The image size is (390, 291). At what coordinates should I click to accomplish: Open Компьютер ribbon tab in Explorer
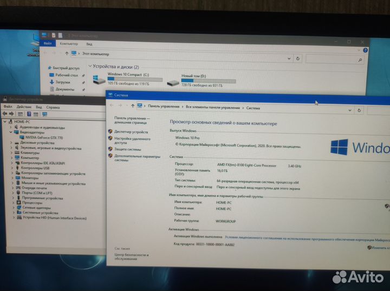click(x=69, y=44)
